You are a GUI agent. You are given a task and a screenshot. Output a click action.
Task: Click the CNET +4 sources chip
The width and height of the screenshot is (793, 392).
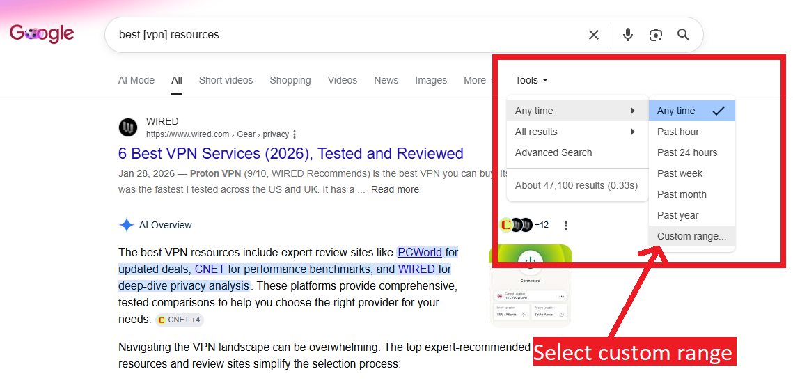(180, 320)
